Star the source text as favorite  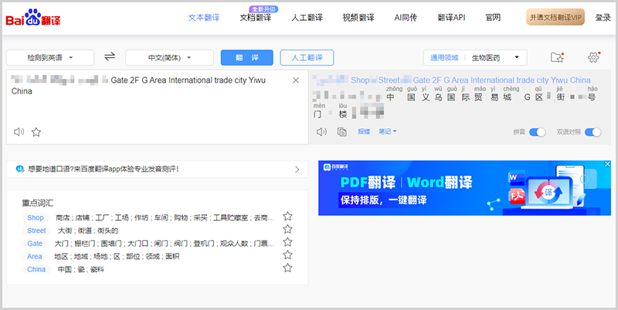tap(36, 131)
